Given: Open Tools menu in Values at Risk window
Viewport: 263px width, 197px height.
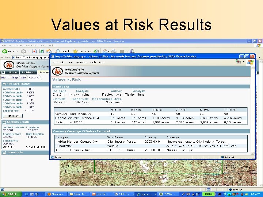Looking at the screenshot, I should tap(93, 62).
